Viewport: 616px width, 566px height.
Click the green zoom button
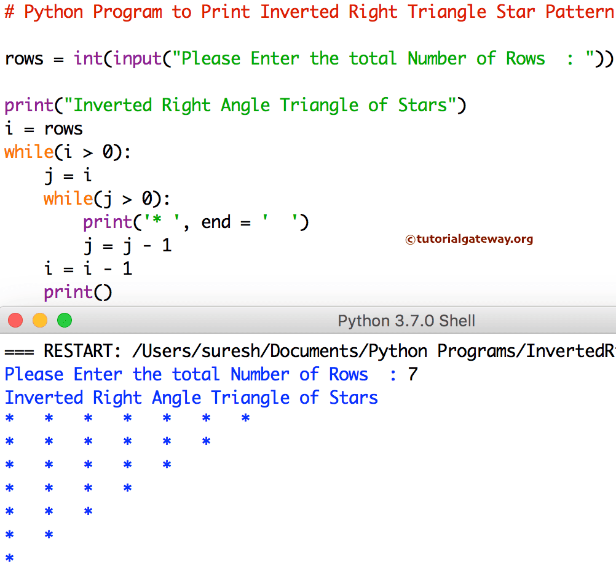[x=64, y=320]
